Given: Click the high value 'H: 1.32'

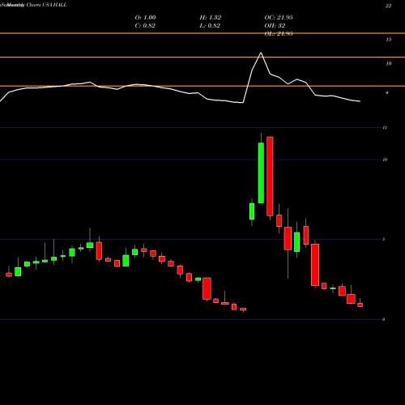Looking at the screenshot, I should pos(211,18).
